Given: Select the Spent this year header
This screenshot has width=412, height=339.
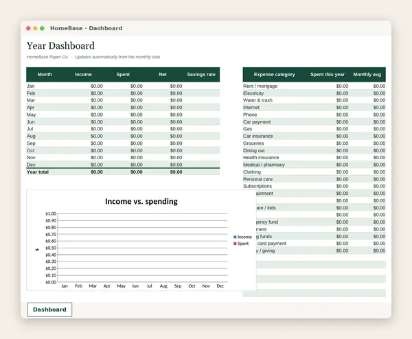Looking at the screenshot, I should [327, 74].
